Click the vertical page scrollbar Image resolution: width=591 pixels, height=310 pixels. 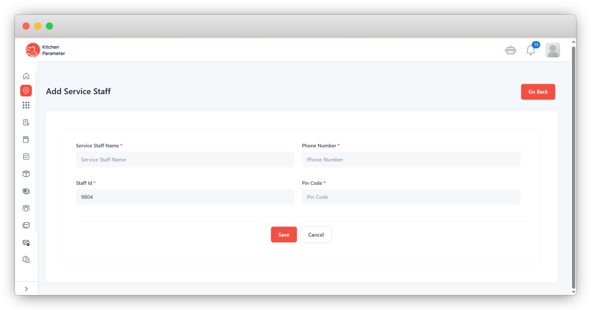pos(573,167)
